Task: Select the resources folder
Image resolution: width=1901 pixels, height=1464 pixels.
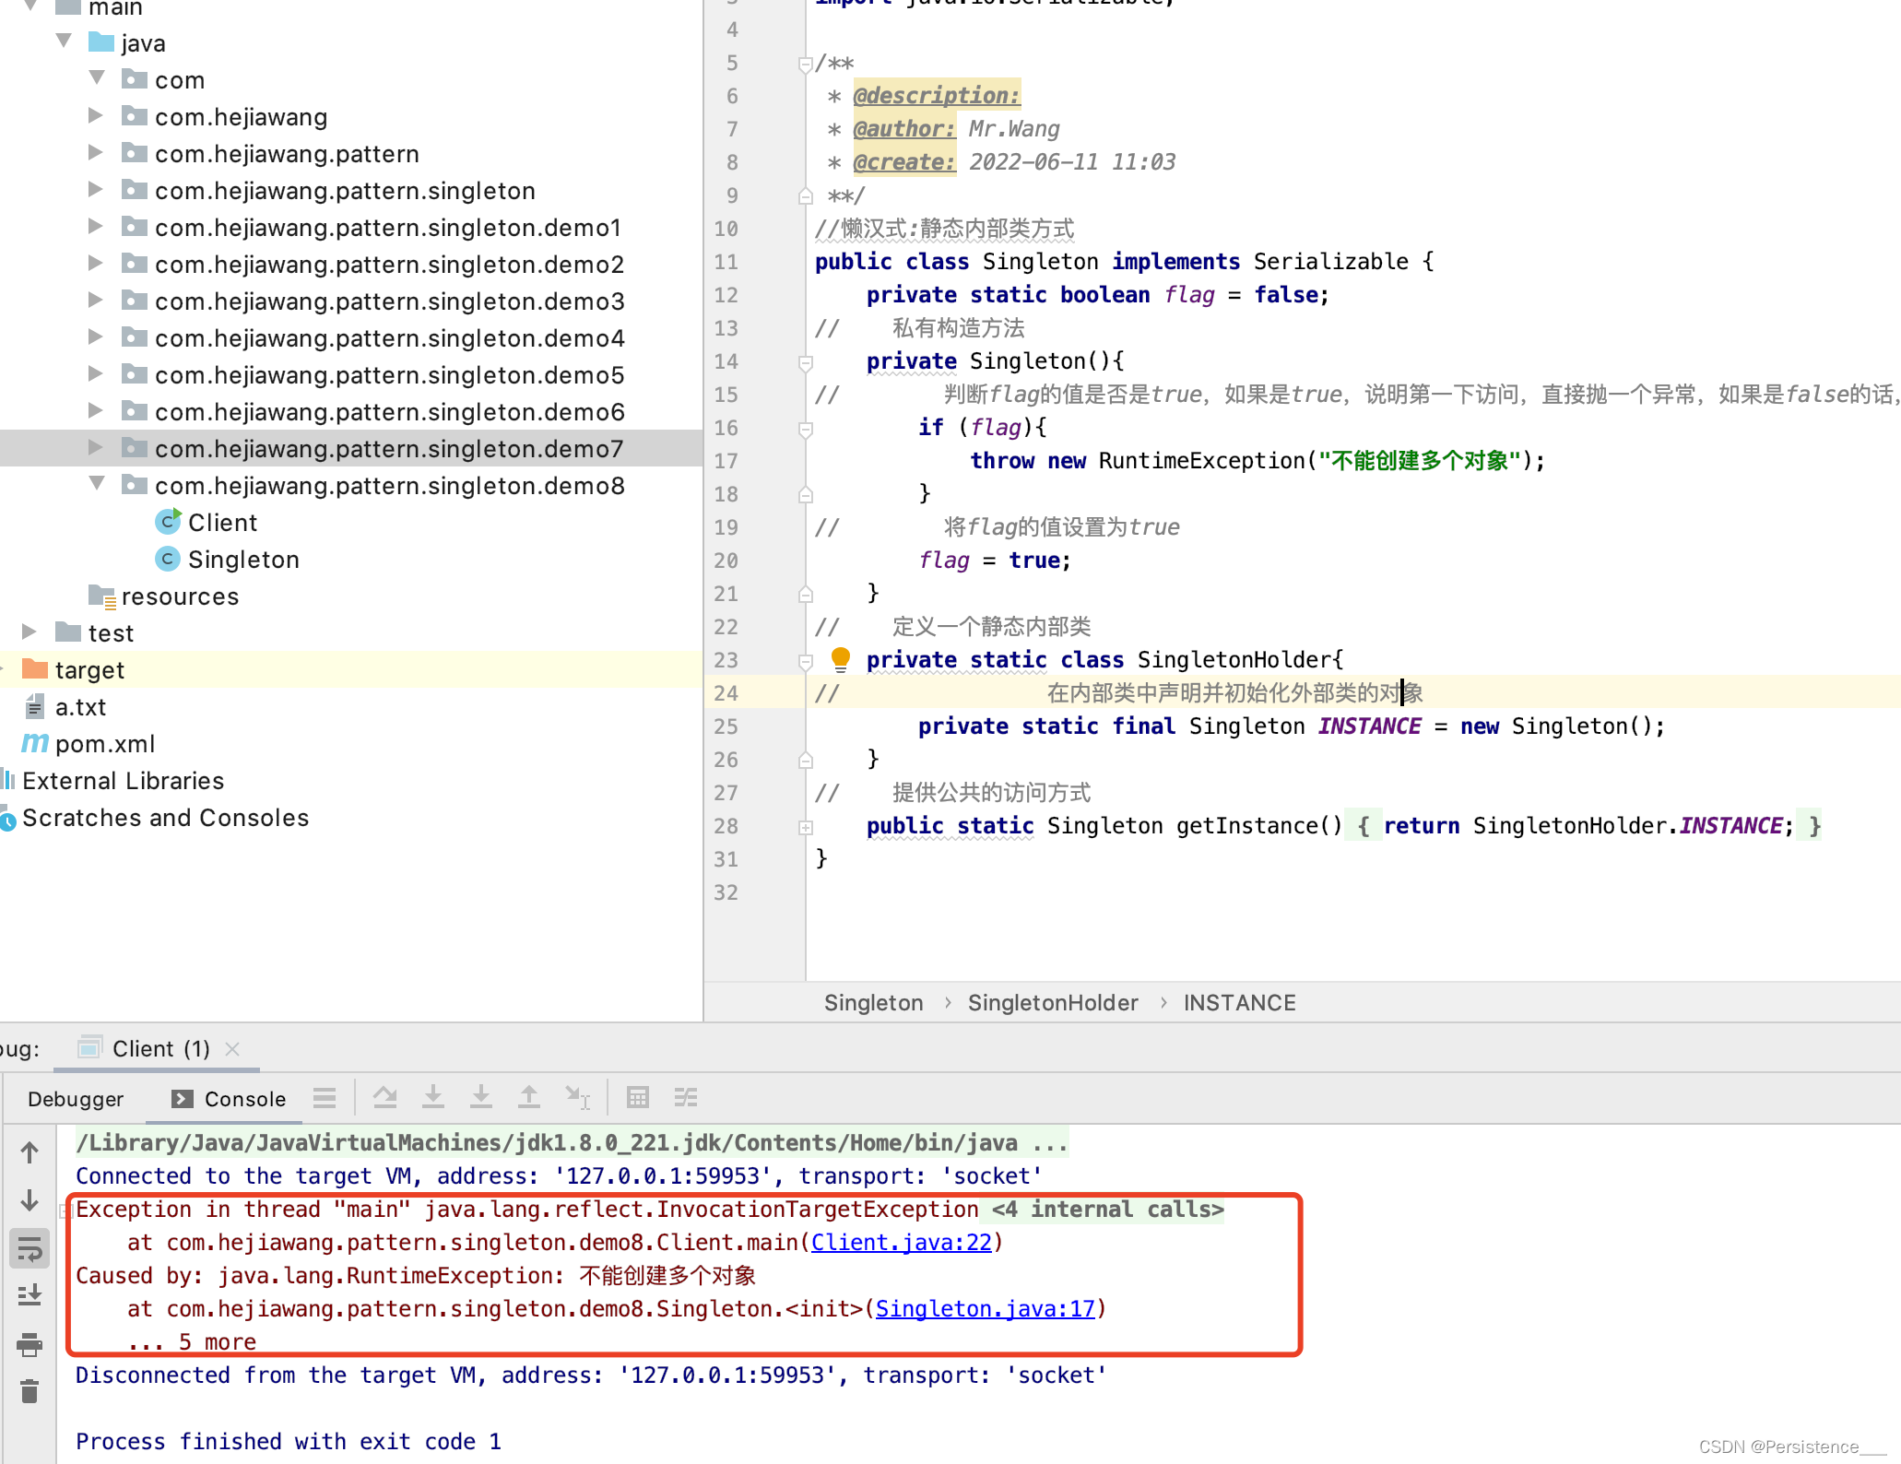Action: 180,596
